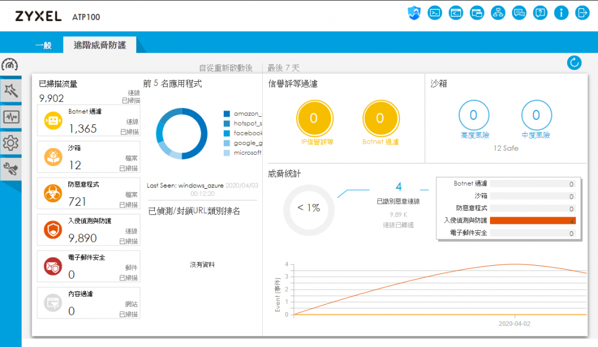The height and width of the screenshot is (347, 598).
Task: Select the 最後 7 天 time range
Action: click(x=283, y=68)
